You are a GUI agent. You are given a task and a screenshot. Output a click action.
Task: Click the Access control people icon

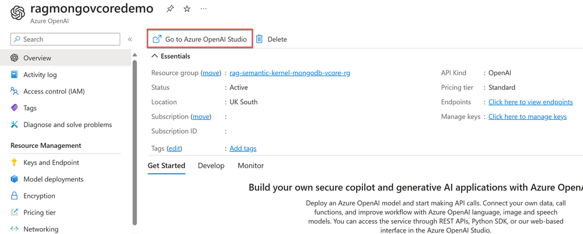[15, 91]
